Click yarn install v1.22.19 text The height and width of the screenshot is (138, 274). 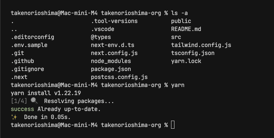pyautogui.click(x=46, y=93)
